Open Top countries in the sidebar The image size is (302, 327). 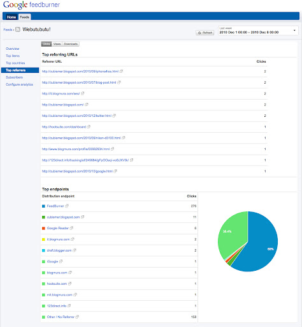tap(15, 63)
